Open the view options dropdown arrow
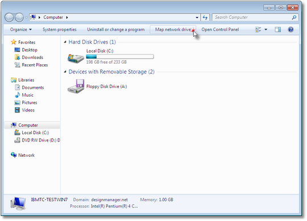This screenshot has height=221, width=307. tap(265, 30)
